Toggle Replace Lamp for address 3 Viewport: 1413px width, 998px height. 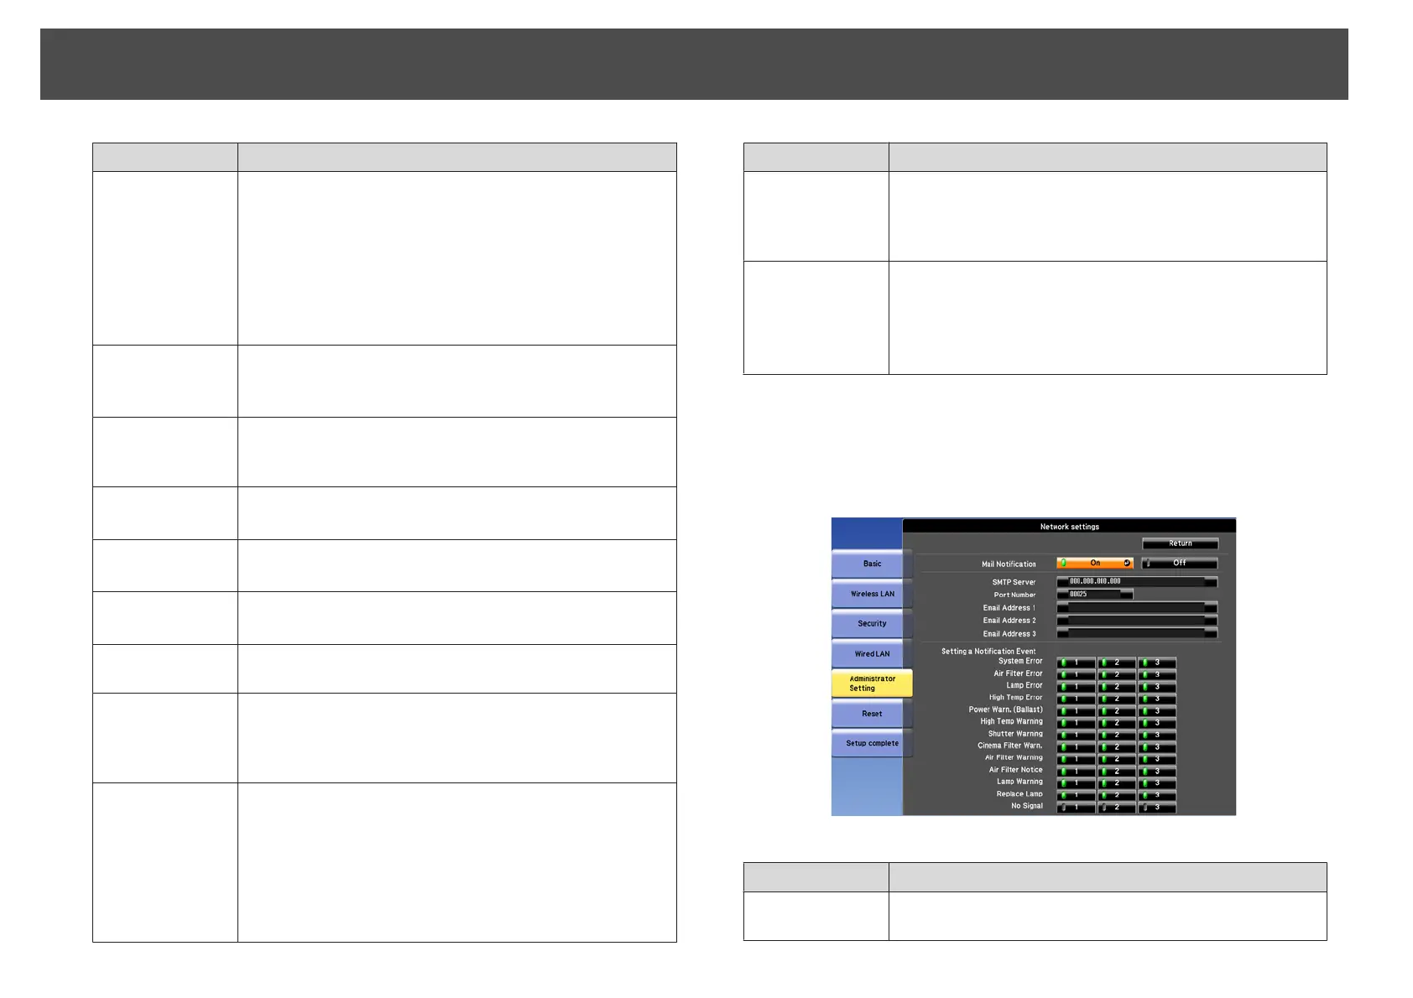[1157, 795]
